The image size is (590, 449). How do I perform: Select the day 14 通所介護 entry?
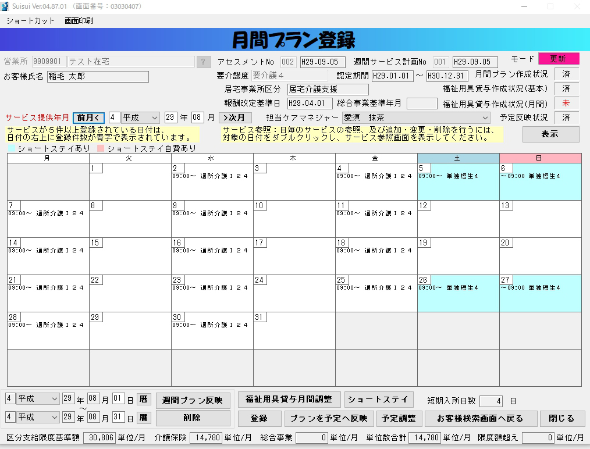click(x=47, y=251)
